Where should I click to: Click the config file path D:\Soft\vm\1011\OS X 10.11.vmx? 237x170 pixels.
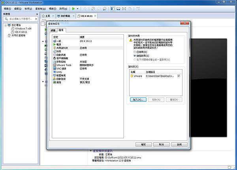[x=123, y=158]
